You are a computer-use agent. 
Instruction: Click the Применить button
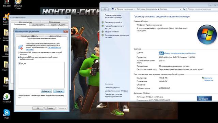coord(62,108)
